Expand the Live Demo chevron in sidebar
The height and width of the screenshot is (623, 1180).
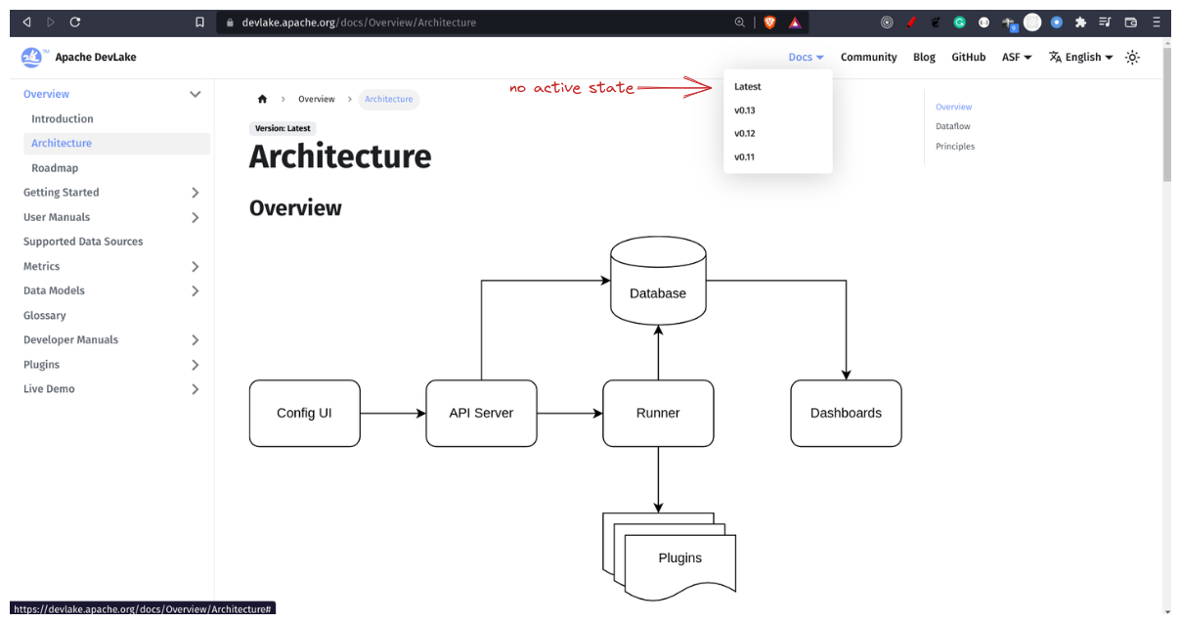(x=195, y=389)
